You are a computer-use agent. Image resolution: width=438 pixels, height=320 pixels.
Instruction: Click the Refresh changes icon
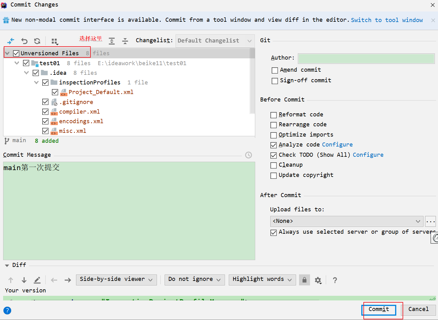[x=37, y=41]
